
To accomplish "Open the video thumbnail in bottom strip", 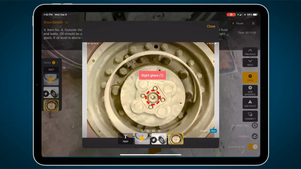I will [x=142, y=139].
